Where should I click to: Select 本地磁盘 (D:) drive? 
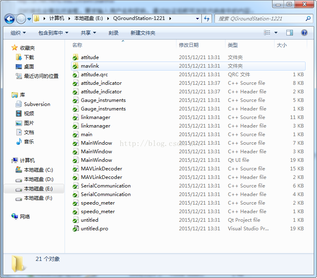tap(39, 179)
